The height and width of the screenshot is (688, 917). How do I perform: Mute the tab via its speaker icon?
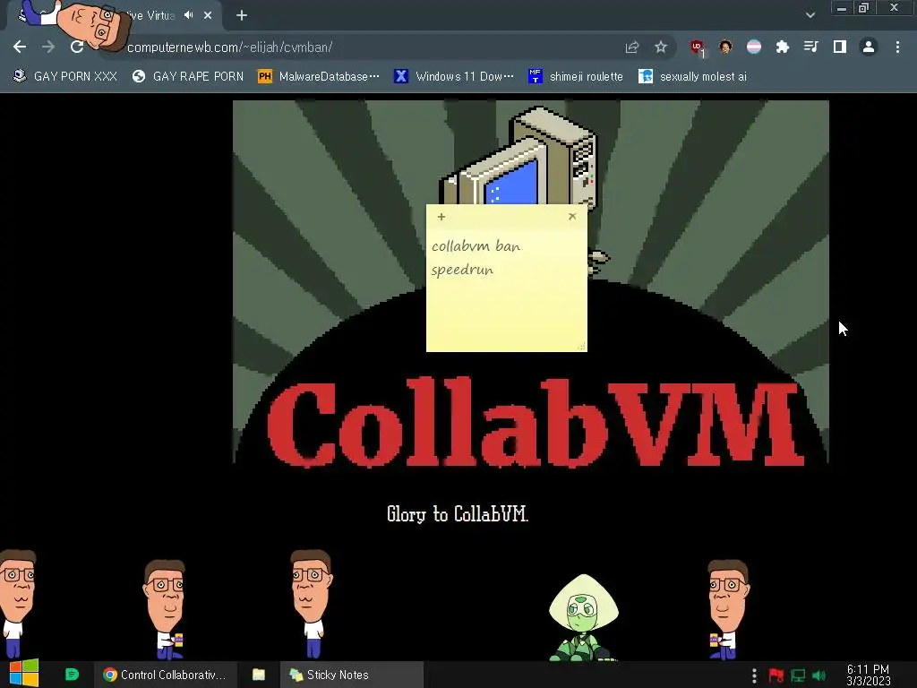(188, 15)
